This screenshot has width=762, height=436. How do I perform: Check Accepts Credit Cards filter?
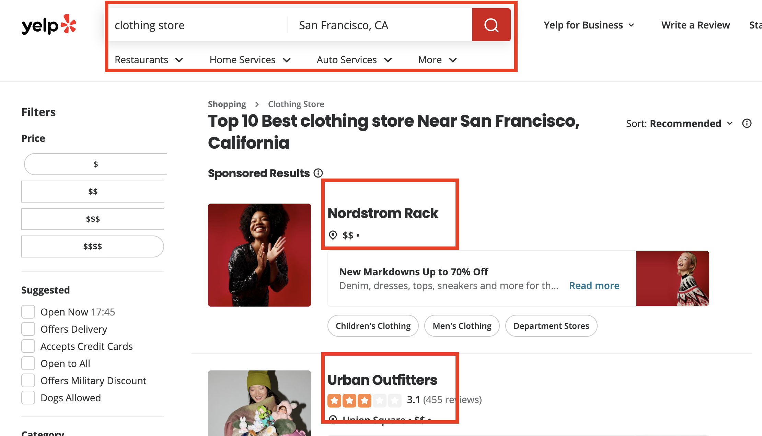click(28, 346)
